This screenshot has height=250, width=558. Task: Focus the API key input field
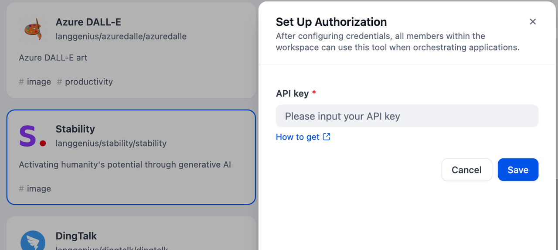(407, 116)
